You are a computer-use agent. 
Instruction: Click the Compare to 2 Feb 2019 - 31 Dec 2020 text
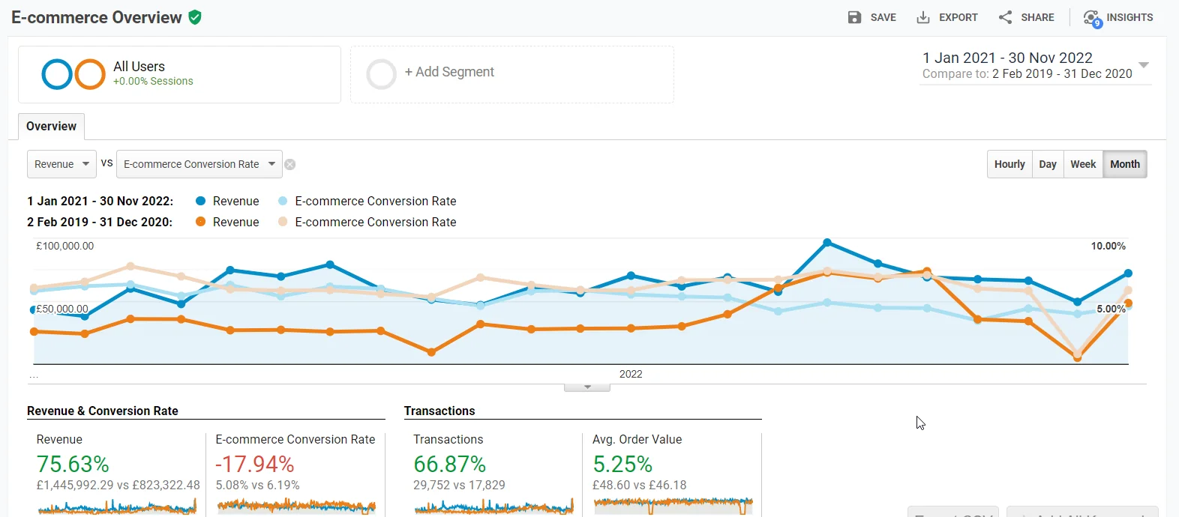click(1027, 73)
